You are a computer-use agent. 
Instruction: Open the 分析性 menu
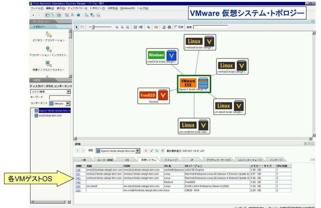tap(113, 8)
